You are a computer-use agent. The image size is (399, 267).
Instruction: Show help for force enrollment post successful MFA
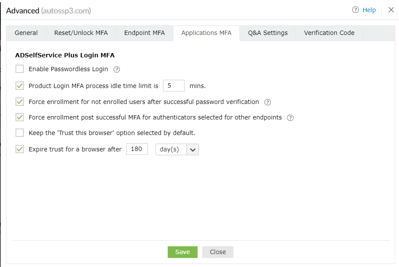(x=290, y=118)
